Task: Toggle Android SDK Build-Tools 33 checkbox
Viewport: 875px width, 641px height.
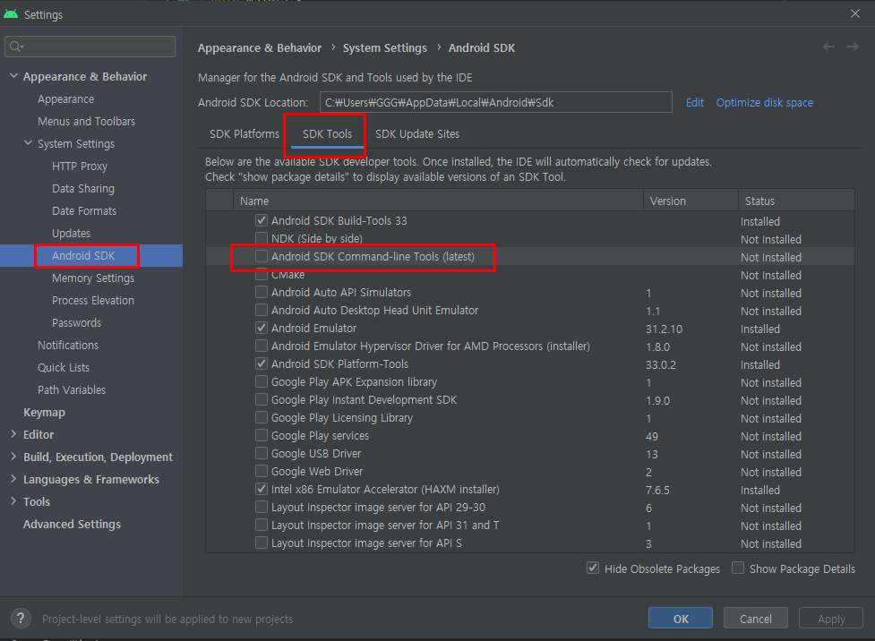Action: click(262, 220)
